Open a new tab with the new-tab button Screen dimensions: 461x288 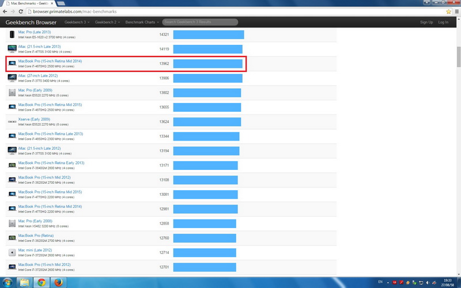click(x=61, y=3)
